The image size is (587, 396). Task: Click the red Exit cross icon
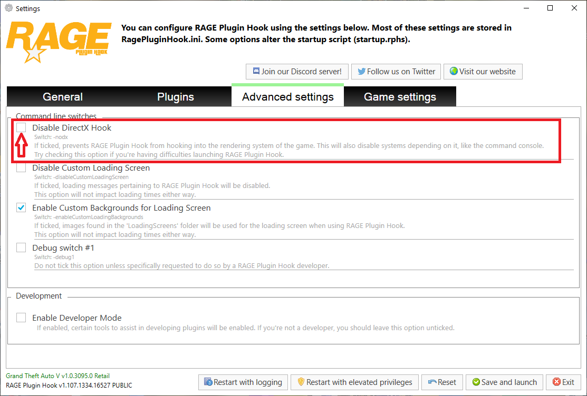557,382
